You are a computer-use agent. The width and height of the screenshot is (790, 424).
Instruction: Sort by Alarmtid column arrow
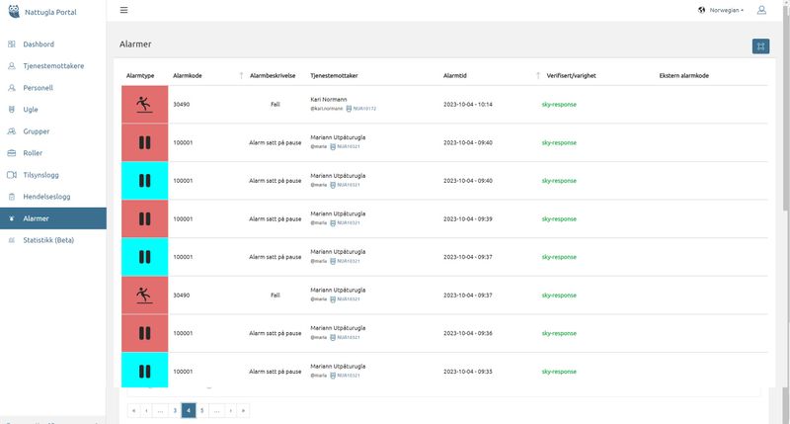(537, 75)
